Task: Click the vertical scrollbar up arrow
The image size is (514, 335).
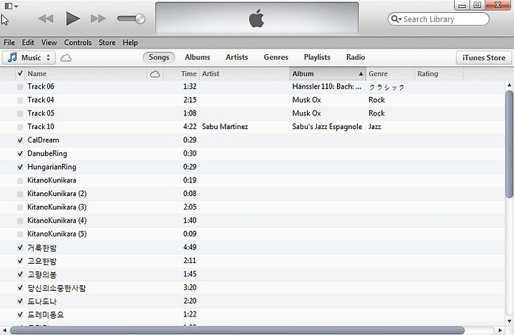Action: [x=509, y=85]
